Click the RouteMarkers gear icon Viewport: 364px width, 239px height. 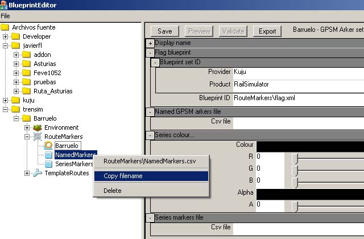click(38, 137)
